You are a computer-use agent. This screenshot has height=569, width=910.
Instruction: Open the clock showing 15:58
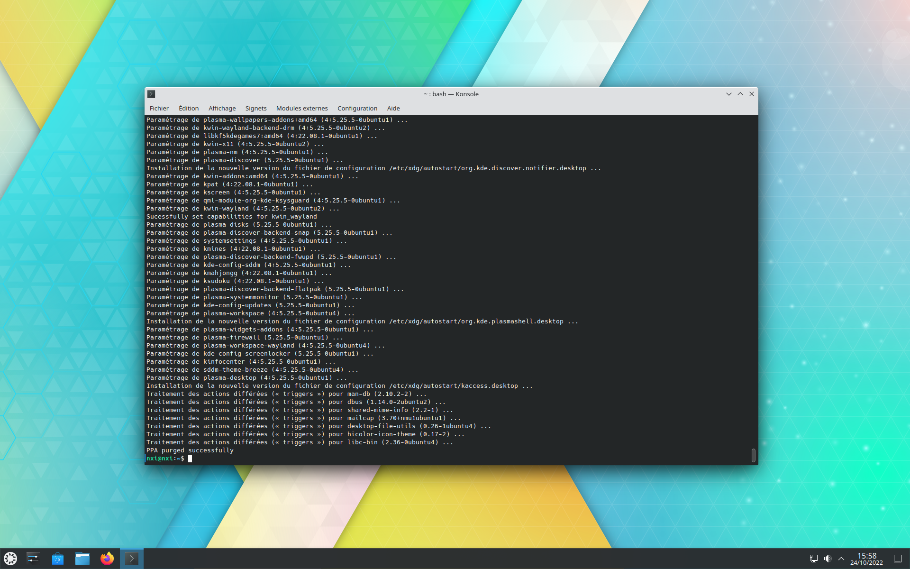tap(866, 559)
